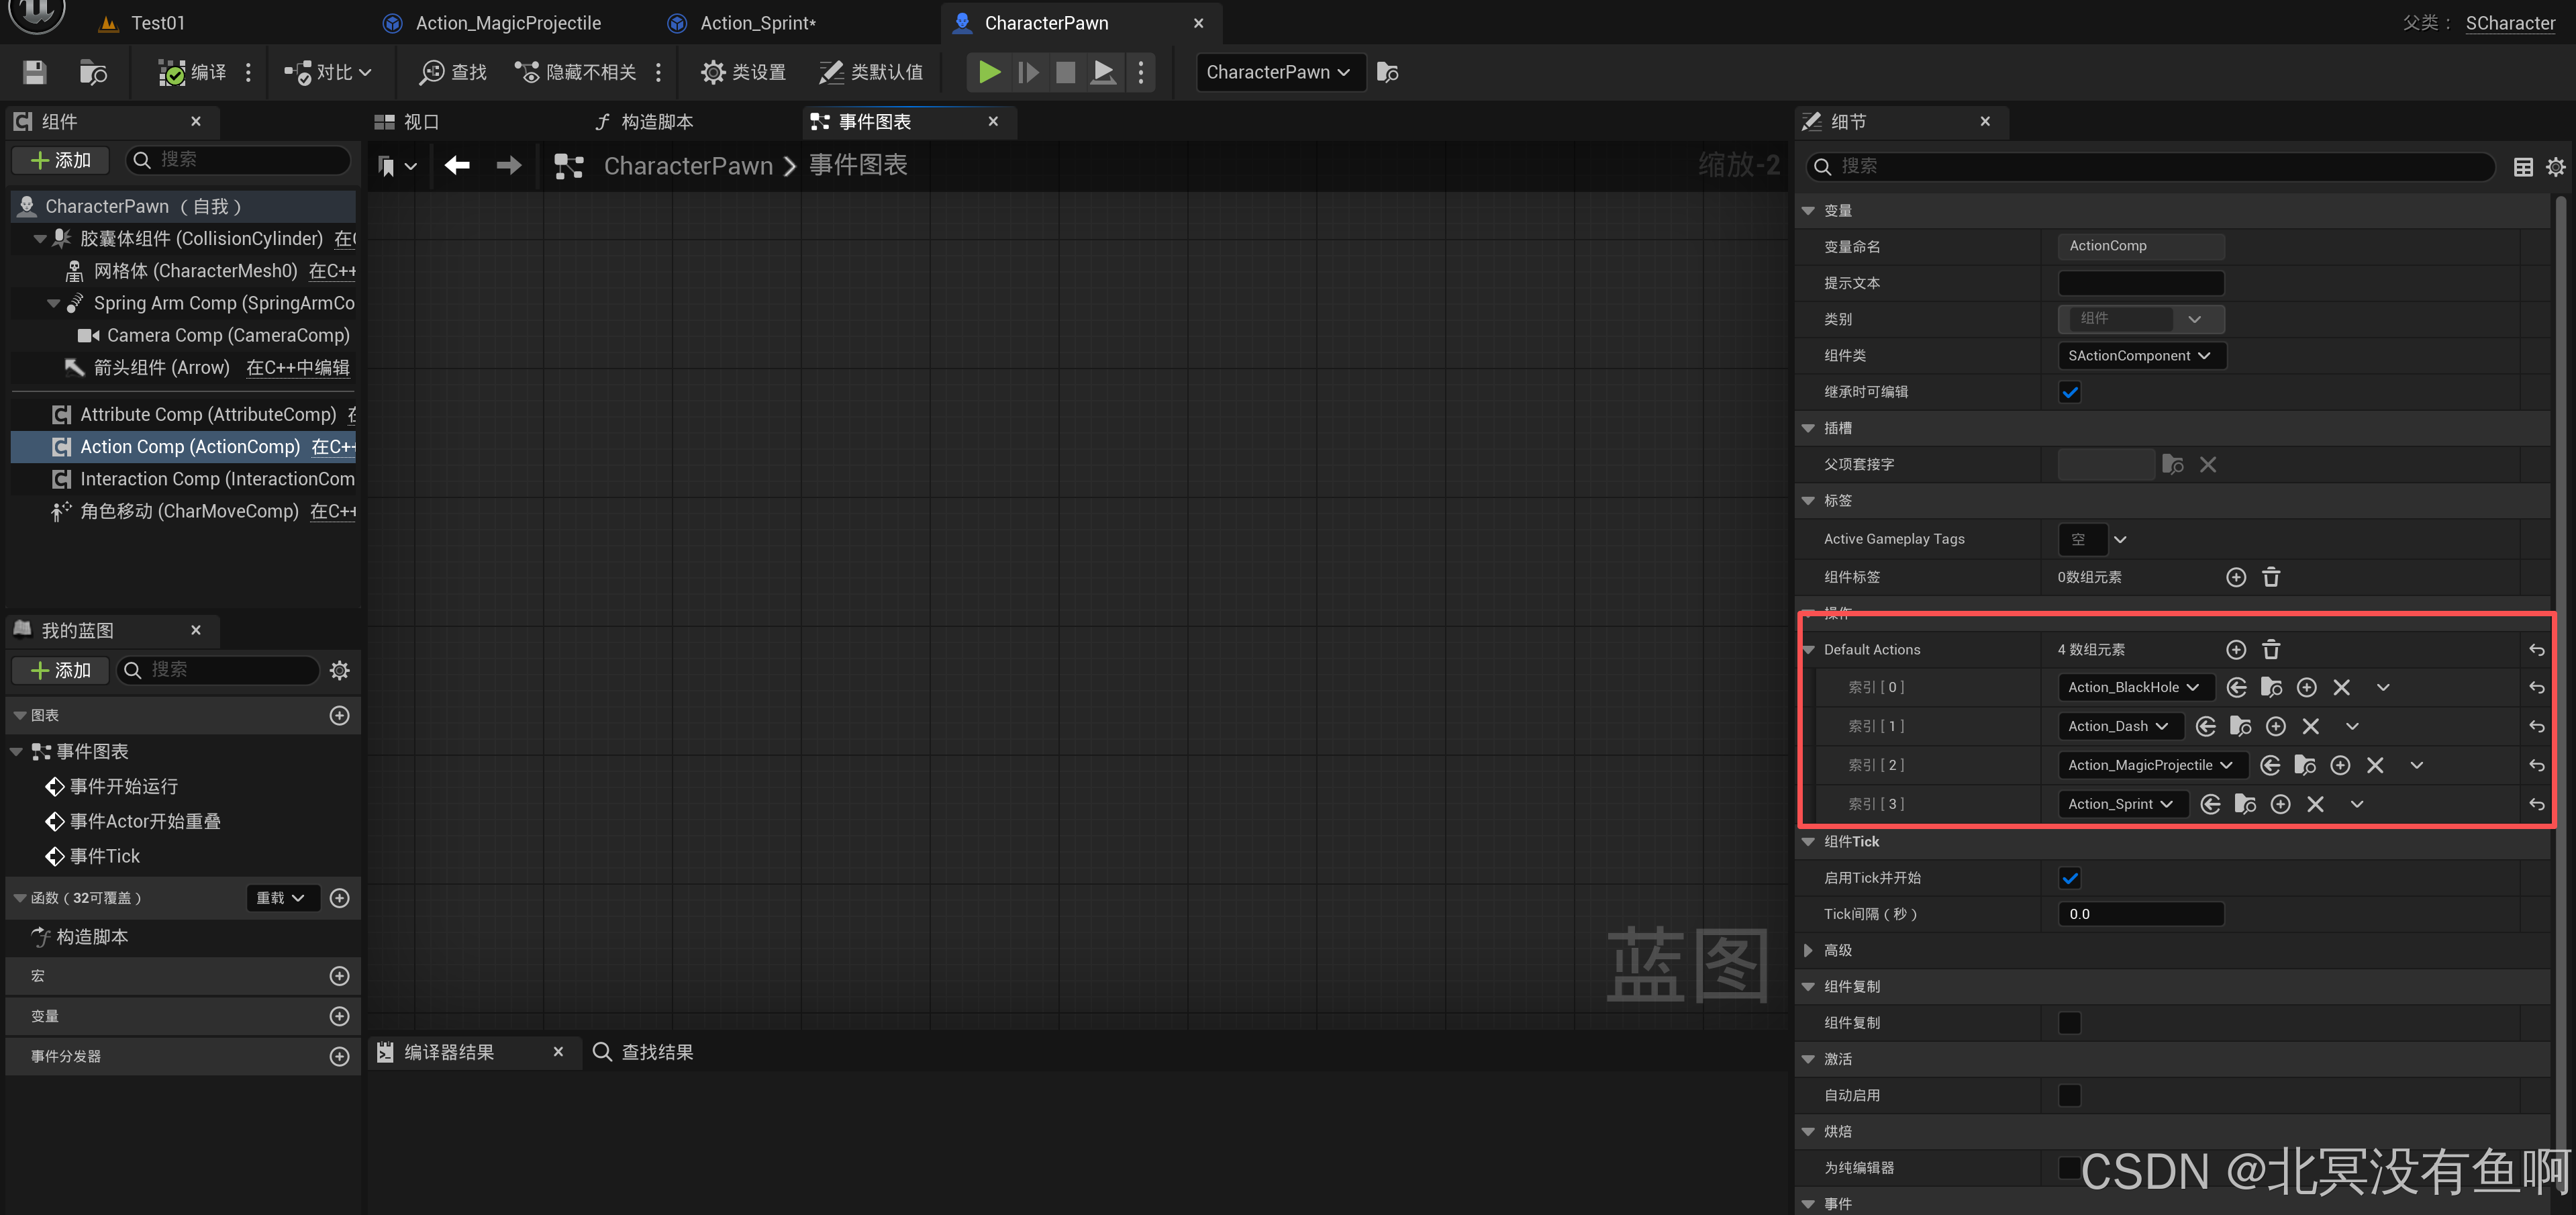Browse to Action_Dash asset in content browser
The height and width of the screenshot is (1215, 2576).
(2240, 727)
